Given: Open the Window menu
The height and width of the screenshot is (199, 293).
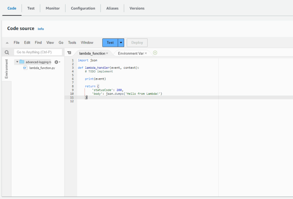Looking at the screenshot, I should pos(87,42).
